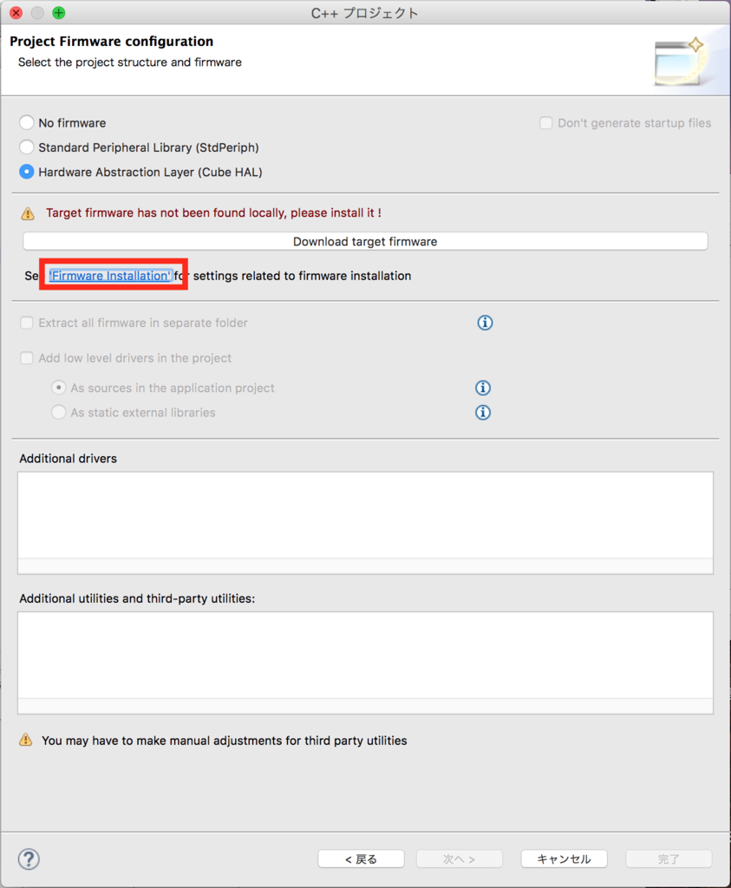This screenshot has width=731, height=888.
Task: Click the Project Firmware configuration heading
Action: (112, 42)
